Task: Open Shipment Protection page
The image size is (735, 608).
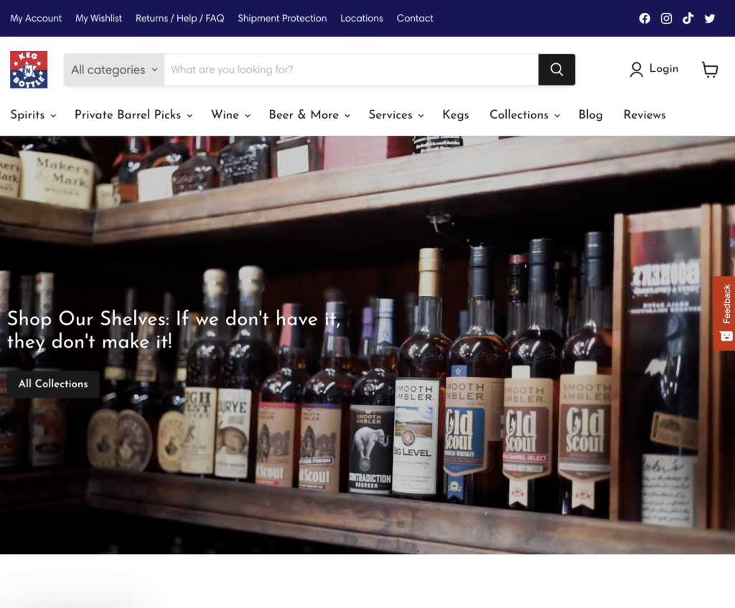Action: [x=282, y=18]
